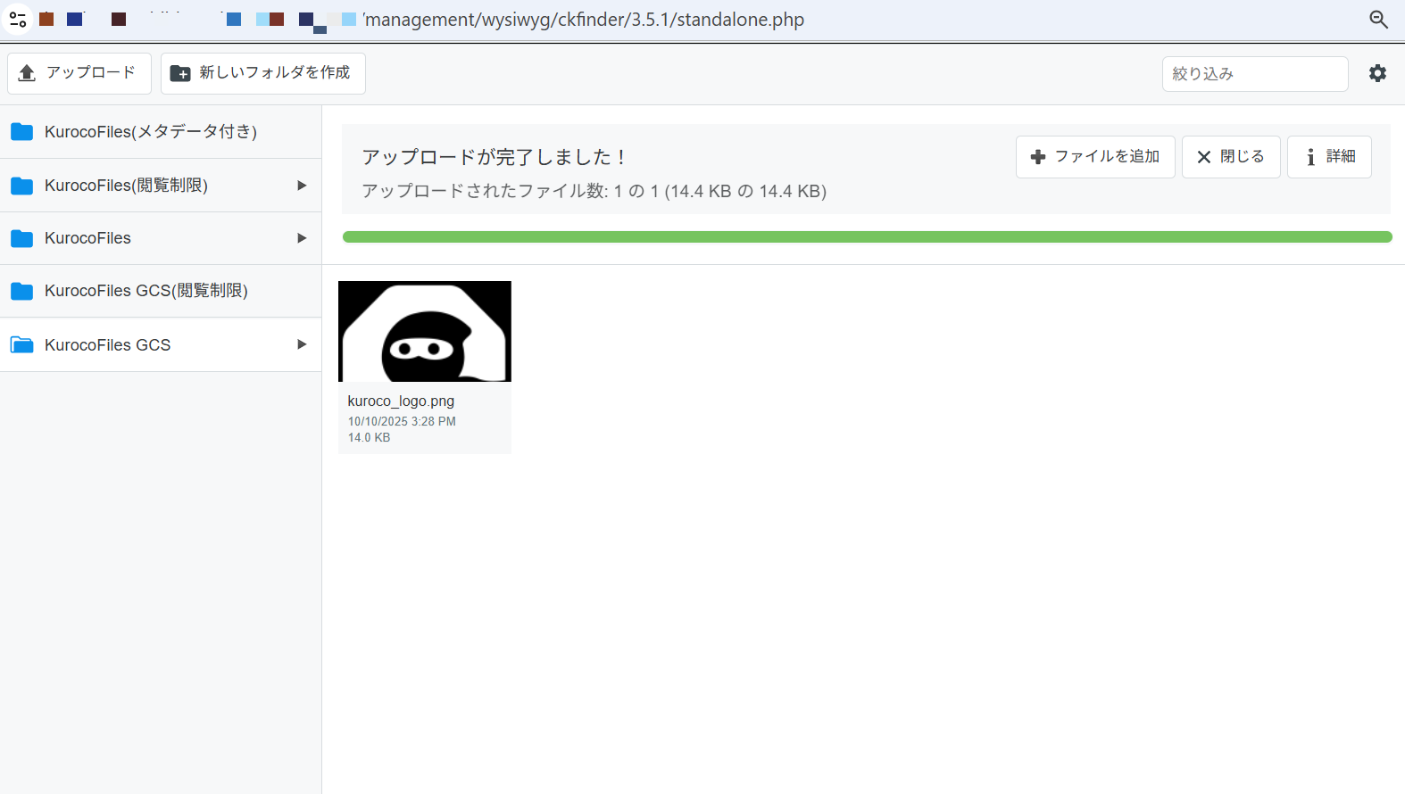
Task: Click the kuroco_logo.png file name
Action: (401, 401)
